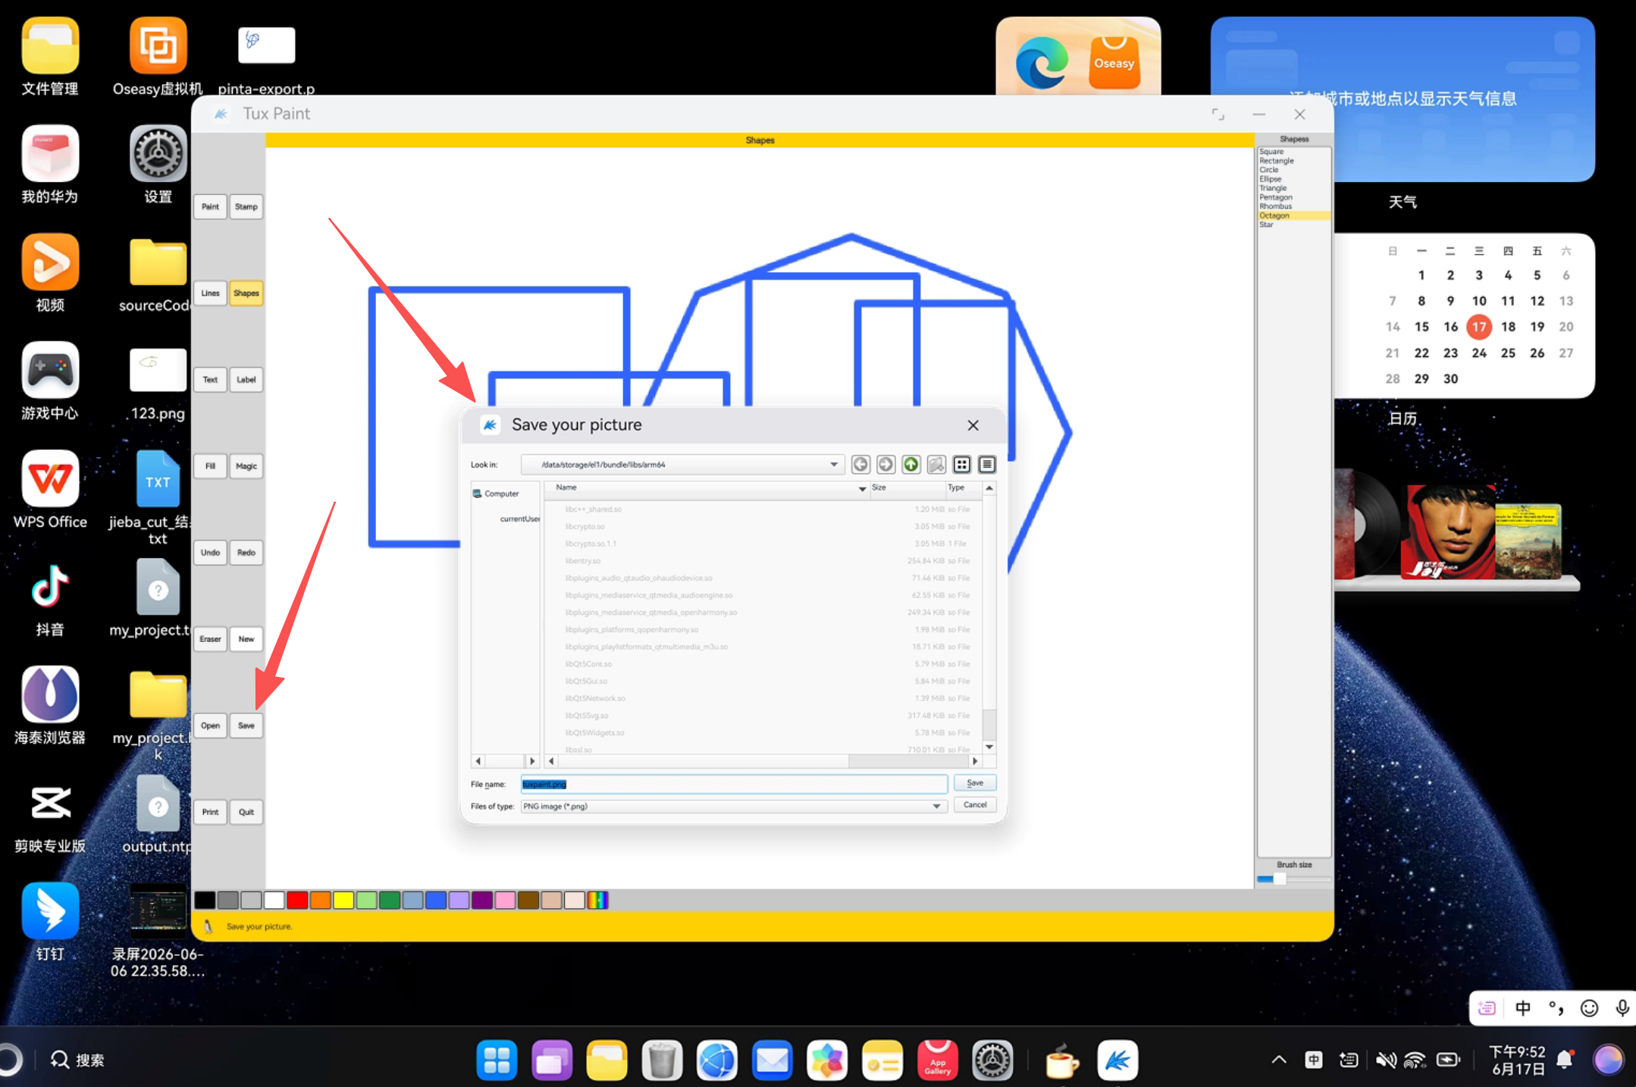
Task: Close the Save your picture dialog
Action: 973,425
